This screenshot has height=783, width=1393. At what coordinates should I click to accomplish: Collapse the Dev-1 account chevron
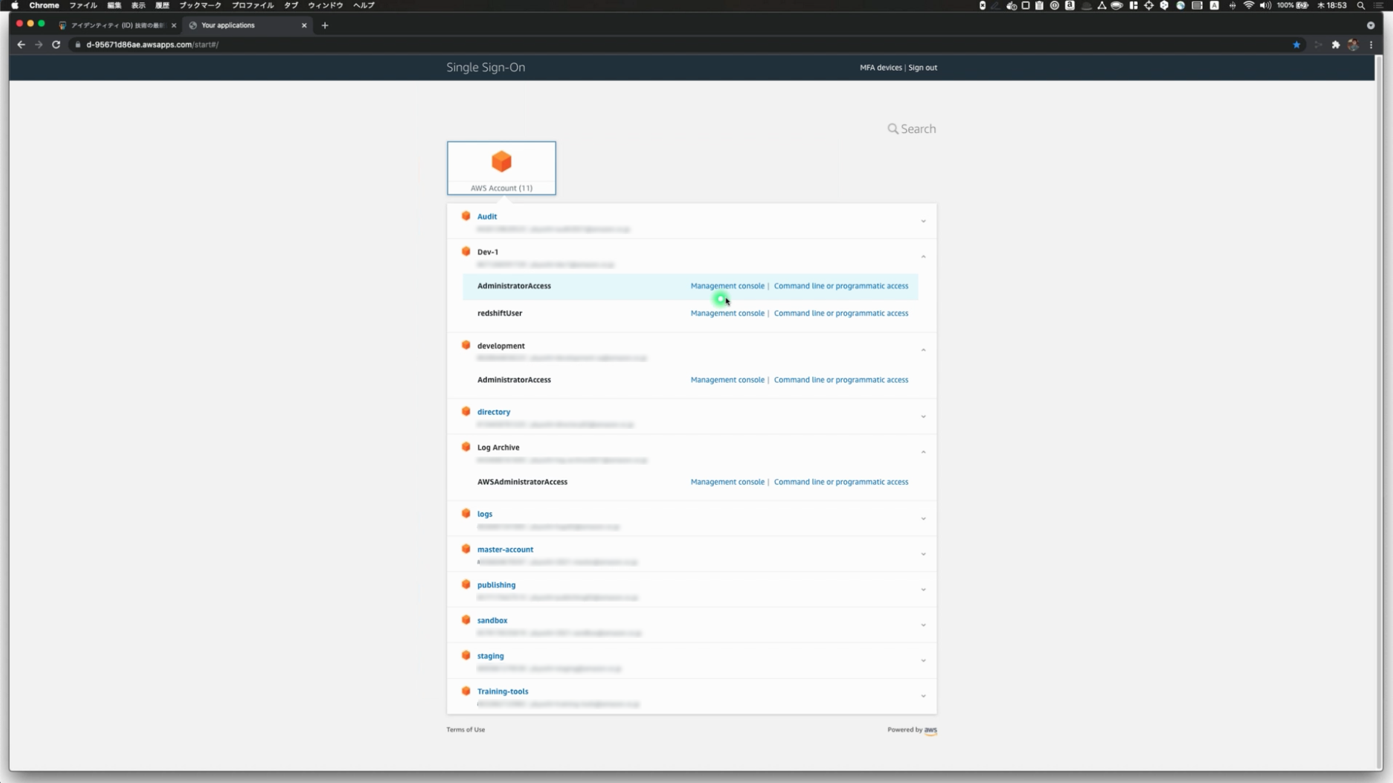[923, 257]
